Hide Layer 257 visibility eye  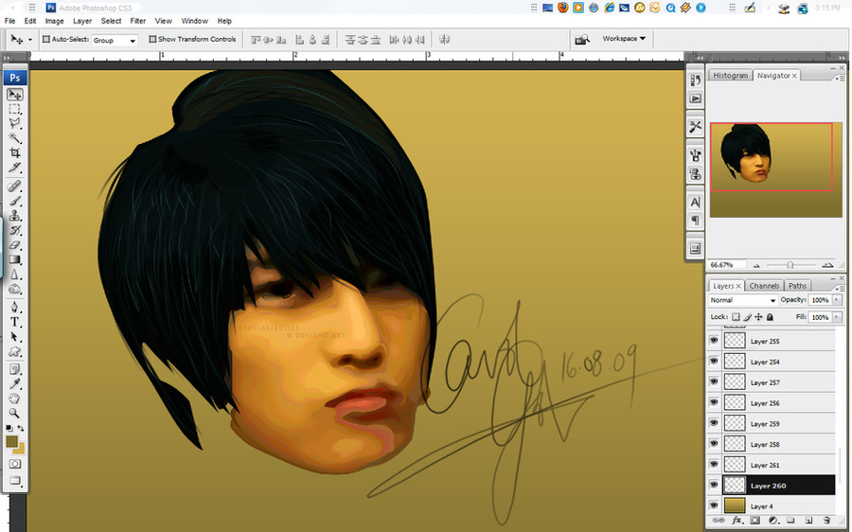tap(714, 382)
